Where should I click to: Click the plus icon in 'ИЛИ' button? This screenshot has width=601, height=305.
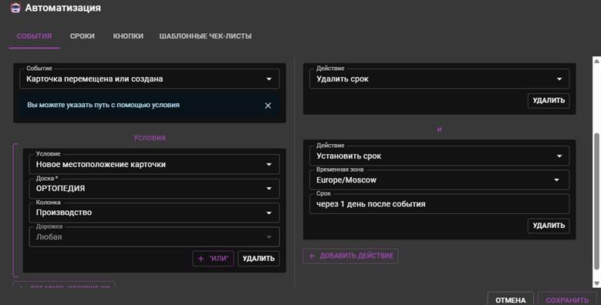point(201,259)
